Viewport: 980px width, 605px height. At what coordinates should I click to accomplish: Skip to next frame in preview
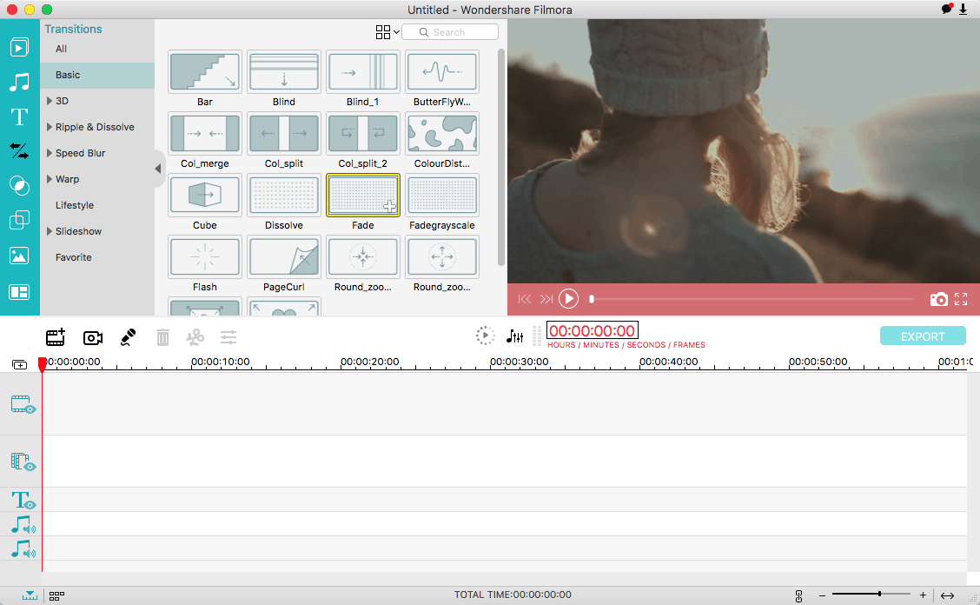point(546,299)
